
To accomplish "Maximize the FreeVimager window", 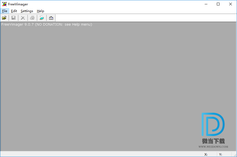I will [x=218, y=4].
